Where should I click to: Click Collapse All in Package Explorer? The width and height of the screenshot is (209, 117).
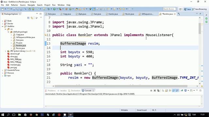pos(28,18)
